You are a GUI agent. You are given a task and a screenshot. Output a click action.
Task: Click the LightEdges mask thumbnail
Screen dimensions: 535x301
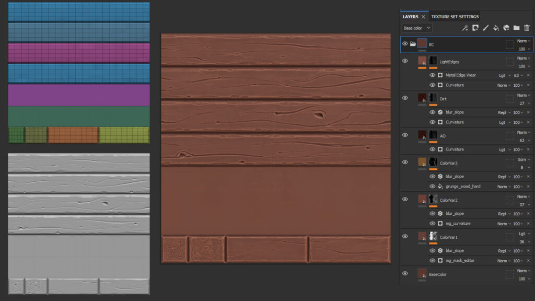[433, 61]
